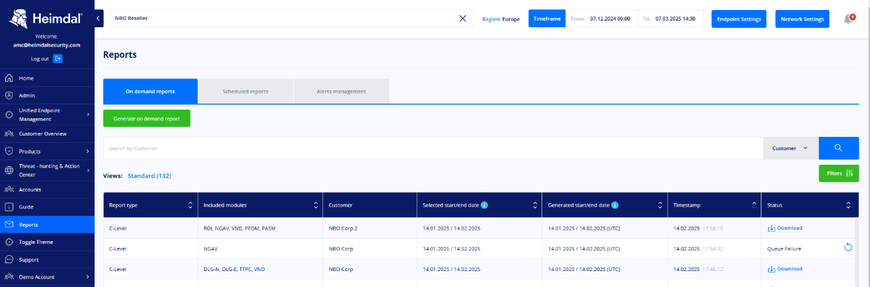
Task: Expand Threat-hunting & Action Center submenu
Action: tap(88, 170)
